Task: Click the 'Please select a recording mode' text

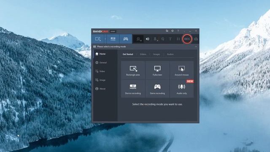Action: tap(111, 46)
